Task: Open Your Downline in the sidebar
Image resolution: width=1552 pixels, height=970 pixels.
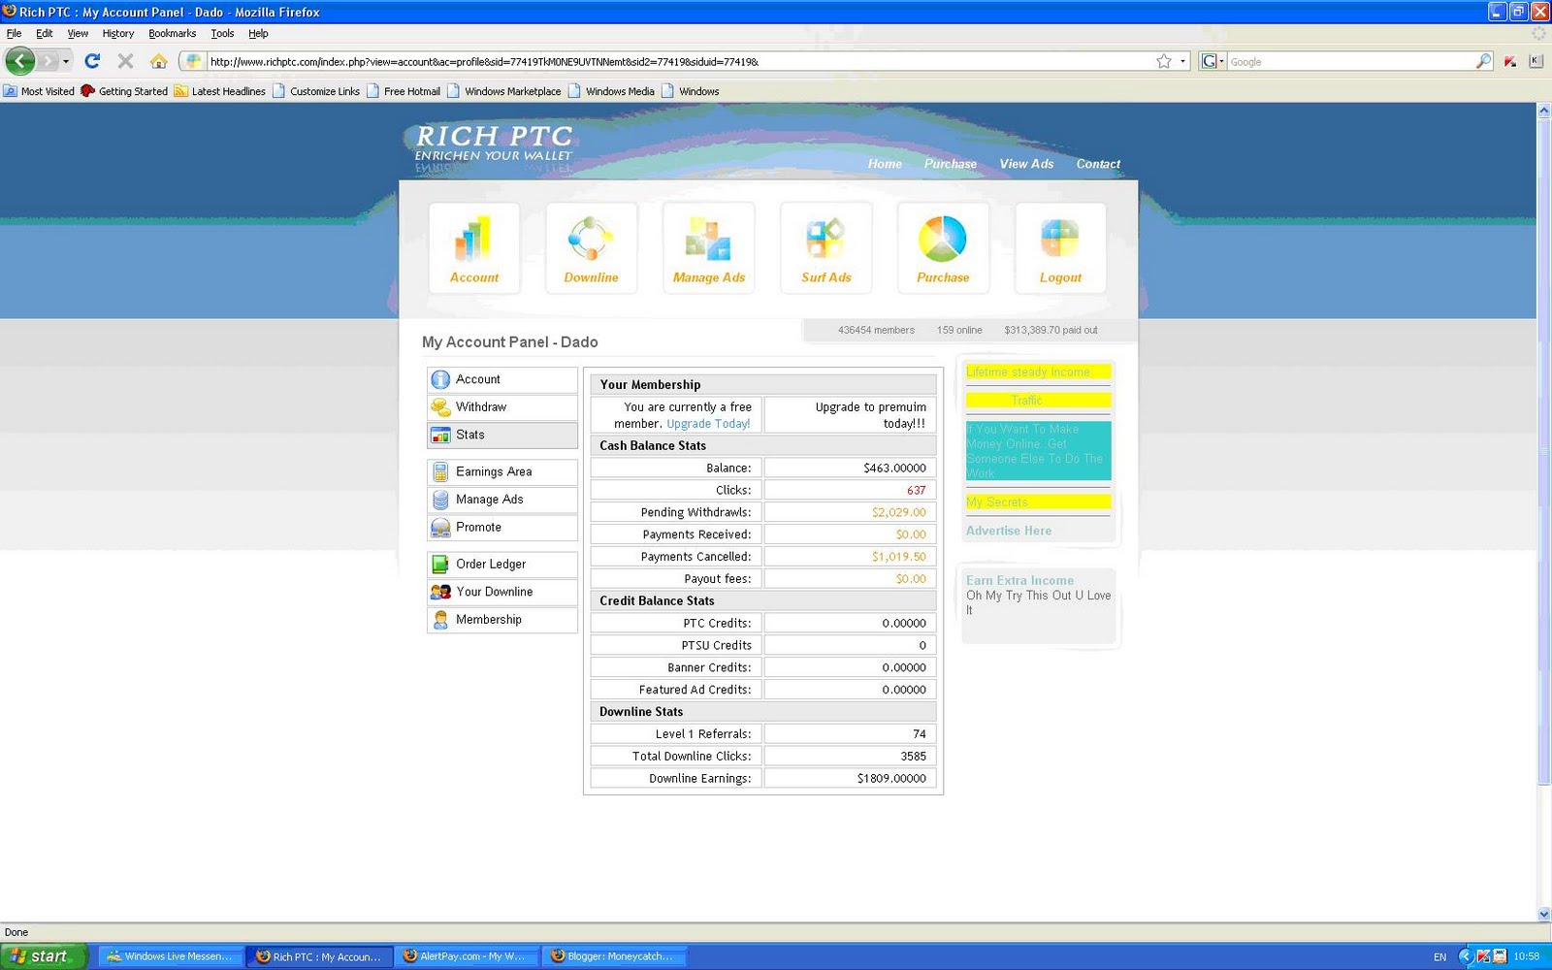Action: coord(502,592)
